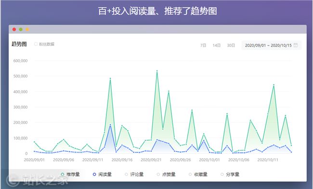Click the 2020/09/21 x-axis label
313x189 pixels.
pos(151,160)
